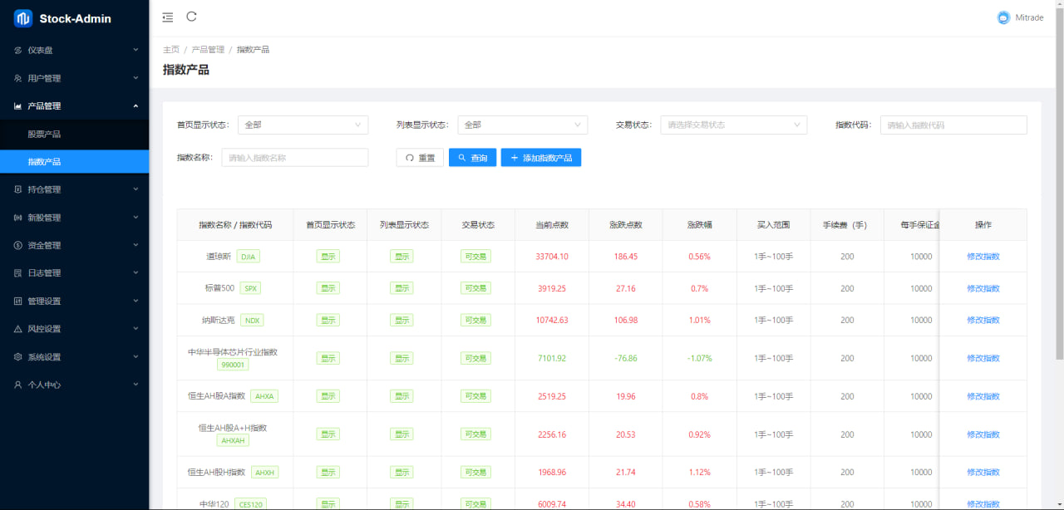
Task: Click the sidebar collapse menu icon
Action: coord(168,17)
